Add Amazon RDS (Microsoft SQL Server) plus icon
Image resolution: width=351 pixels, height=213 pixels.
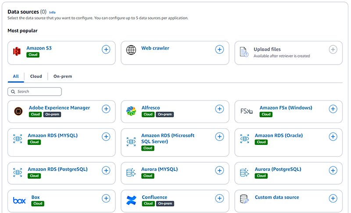coord(220,137)
